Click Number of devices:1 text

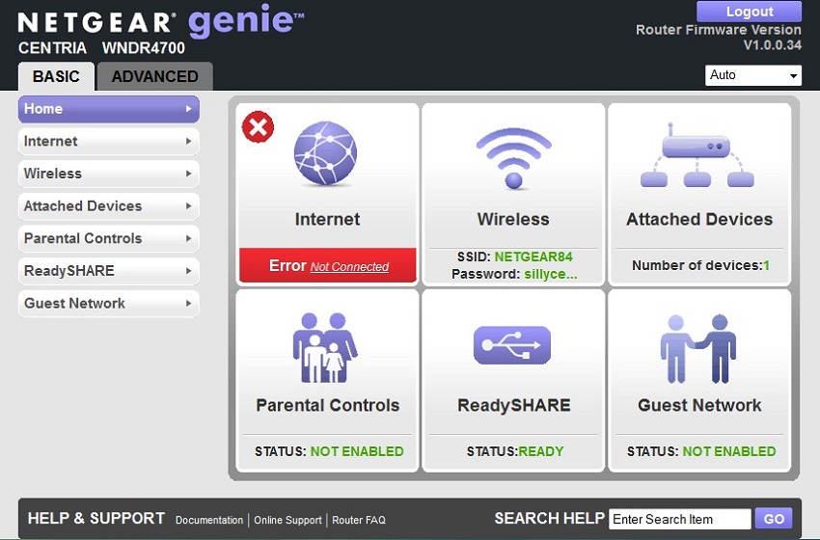(700, 265)
